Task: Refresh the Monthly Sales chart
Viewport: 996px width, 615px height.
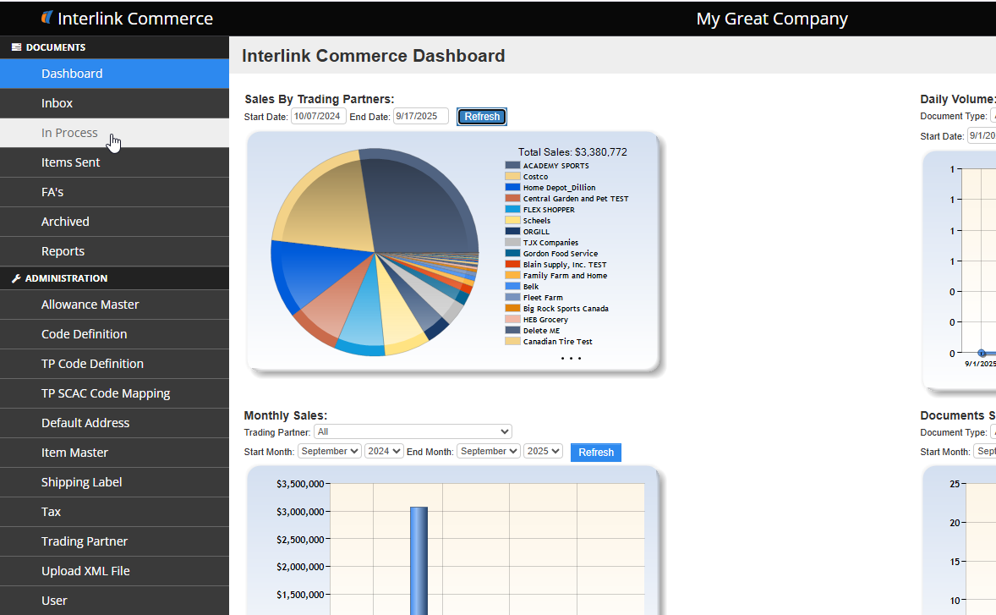Action: [596, 453]
